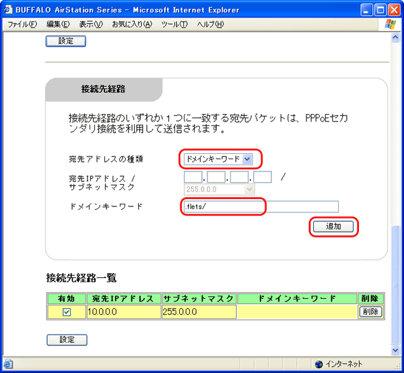Click the scrollbar down arrow
This screenshot has width=404, height=373.
click(395, 350)
